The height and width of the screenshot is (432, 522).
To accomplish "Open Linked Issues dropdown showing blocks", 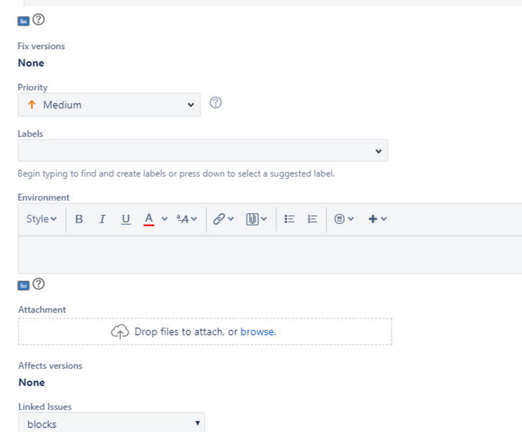I will tap(111, 424).
